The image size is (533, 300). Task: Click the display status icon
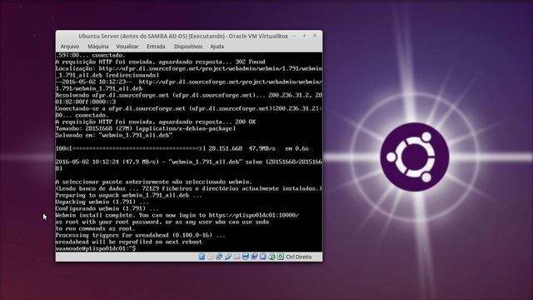click(x=246, y=257)
